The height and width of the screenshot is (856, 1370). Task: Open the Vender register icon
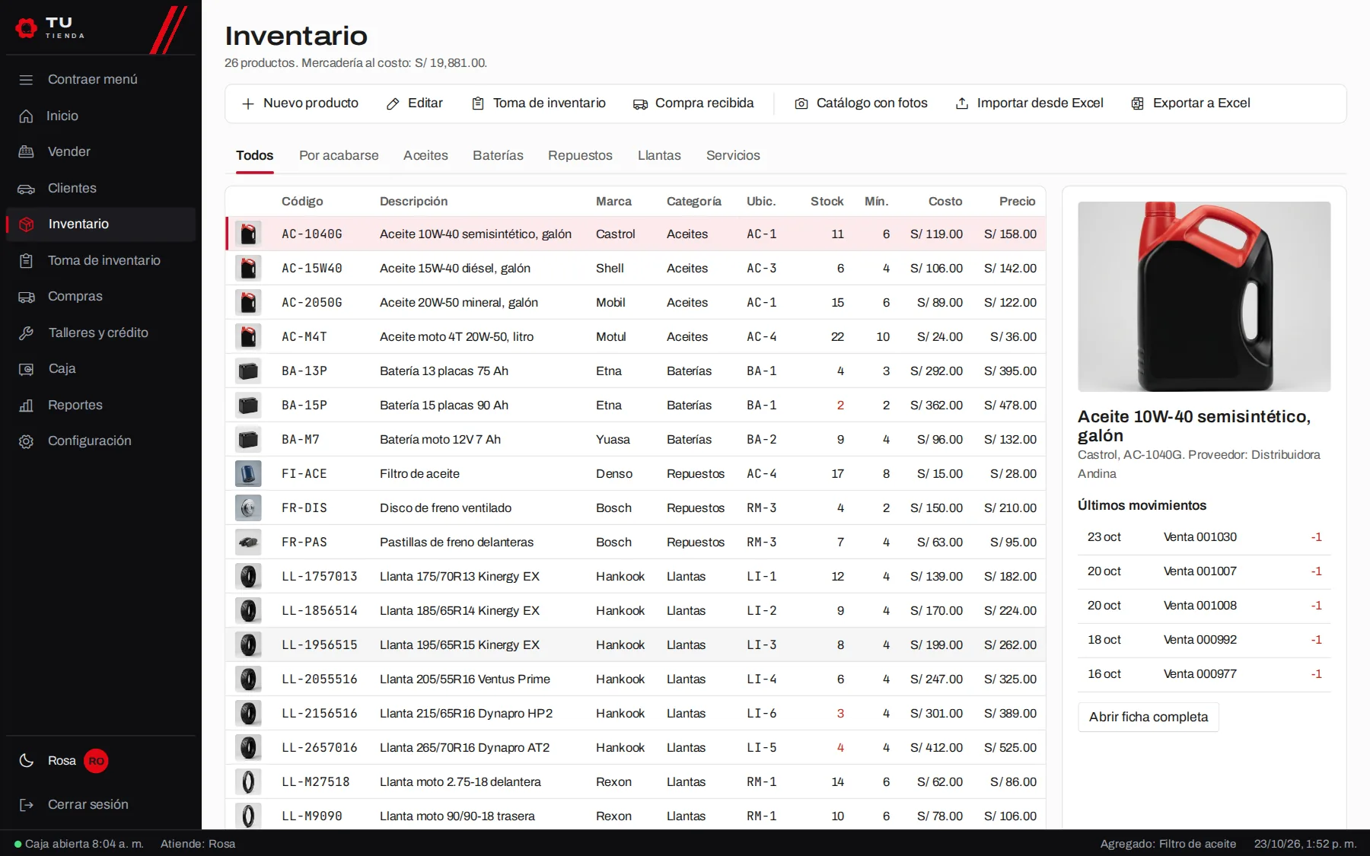26,151
